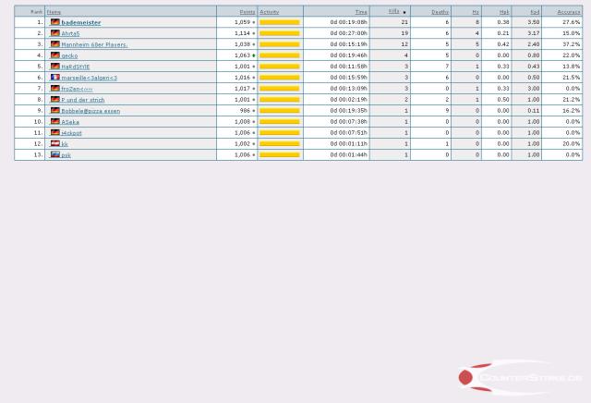This screenshot has width=591, height=403.
Task: Sort table by Points column
Action: click(x=247, y=12)
